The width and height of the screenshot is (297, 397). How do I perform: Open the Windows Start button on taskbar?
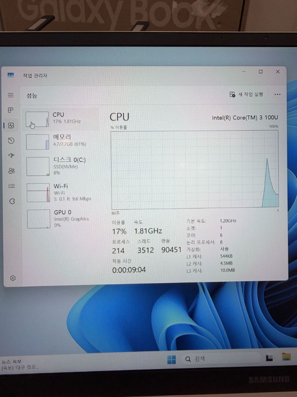[x=171, y=359]
